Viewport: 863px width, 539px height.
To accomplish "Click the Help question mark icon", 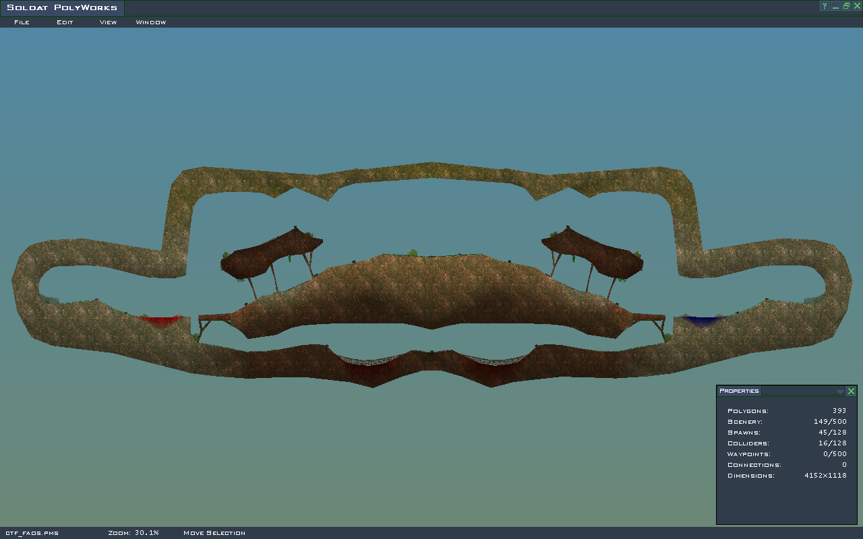I will coord(824,6).
